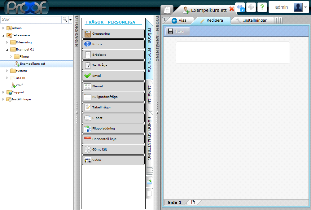Add a Textfråga question element

(x=113, y=65)
